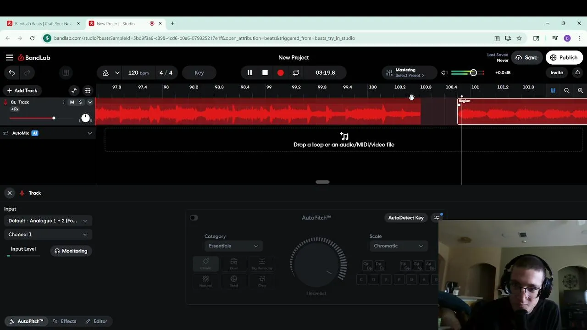The height and width of the screenshot is (330, 587).
Task: Open AutoPitch settings sliders icon
Action: click(437, 218)
